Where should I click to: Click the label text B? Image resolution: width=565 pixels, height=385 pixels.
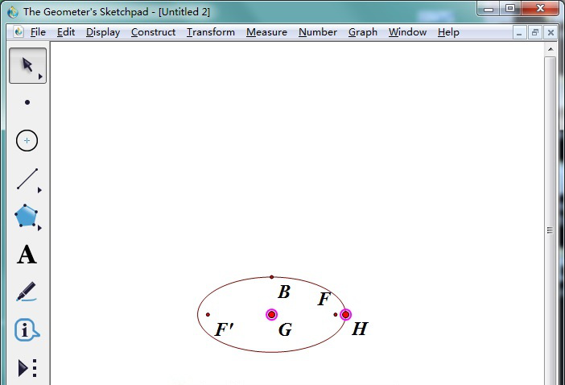coord(284,292)
